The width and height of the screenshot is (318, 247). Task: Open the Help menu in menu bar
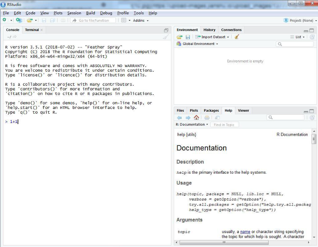153,13
